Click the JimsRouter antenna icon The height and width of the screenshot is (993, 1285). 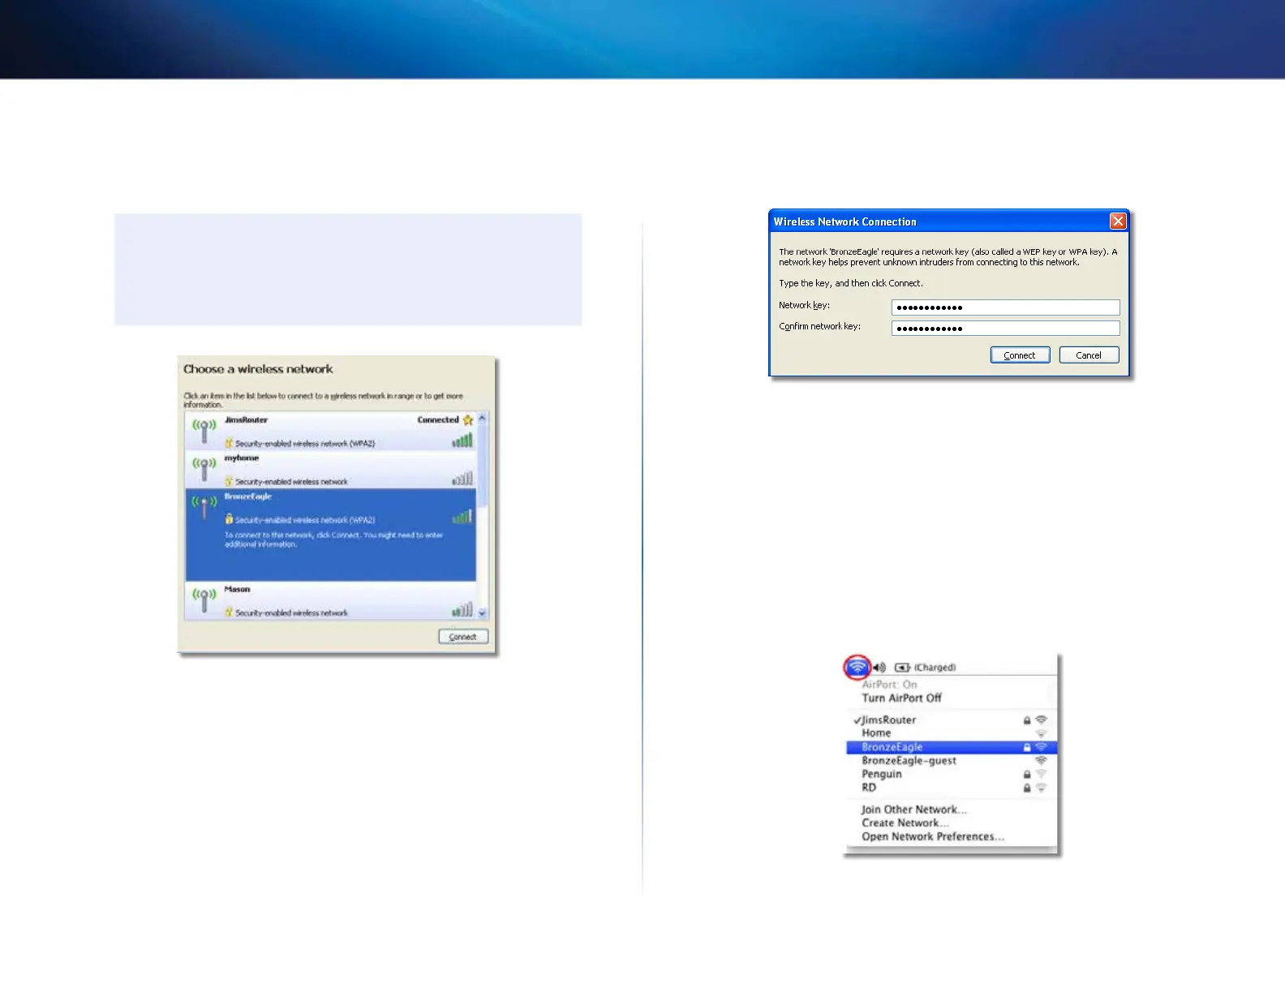pos(204,432)
